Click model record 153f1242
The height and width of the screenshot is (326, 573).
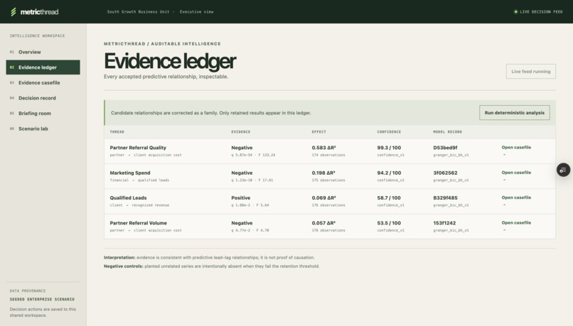pyautogui.click(x=444, y=223)
